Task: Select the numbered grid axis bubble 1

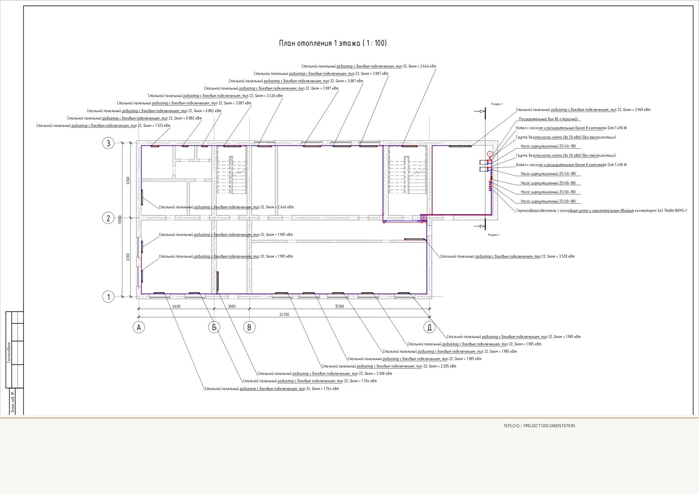Action: (x=108, y=297)
